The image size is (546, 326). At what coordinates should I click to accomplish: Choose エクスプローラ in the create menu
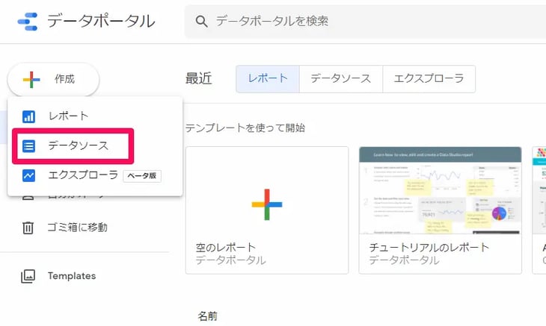(x=83, y=176)
